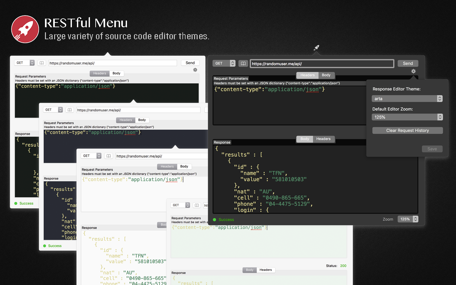
Task: Select response Body tab in dark window
Action: [x=305, y=139]
